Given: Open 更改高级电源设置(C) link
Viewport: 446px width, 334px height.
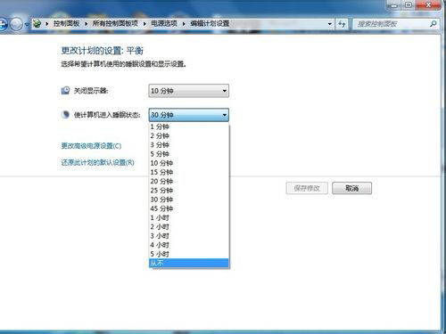Looking at the screenshot, I should click(x=91, y=146).
